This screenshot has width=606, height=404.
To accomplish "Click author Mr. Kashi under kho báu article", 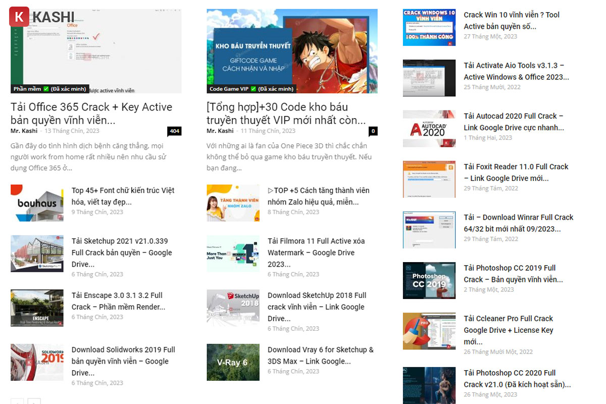I will point(220,131).
